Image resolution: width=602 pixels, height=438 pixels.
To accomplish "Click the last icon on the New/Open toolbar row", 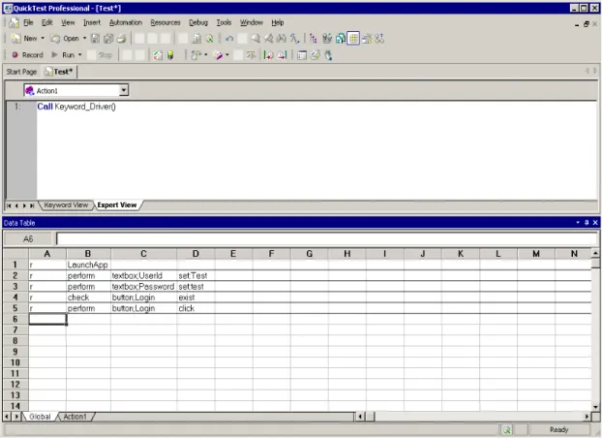I will click(x=379, y=39).
